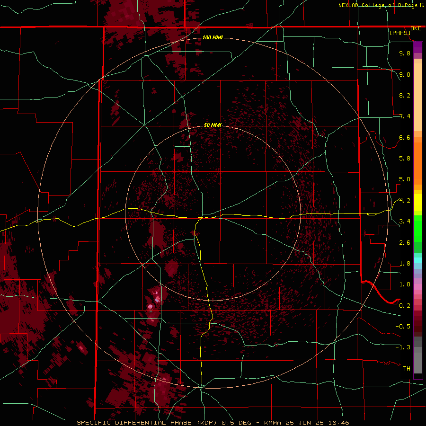Viewport: 426px width, 426px height.
Task: Click the 5.8 scale value
Action: [x=405, y=159]
